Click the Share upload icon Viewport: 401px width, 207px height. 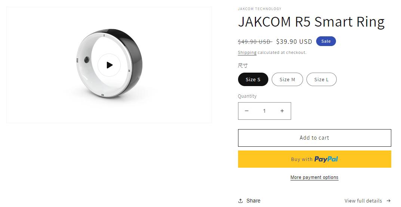tap(240, 201)
